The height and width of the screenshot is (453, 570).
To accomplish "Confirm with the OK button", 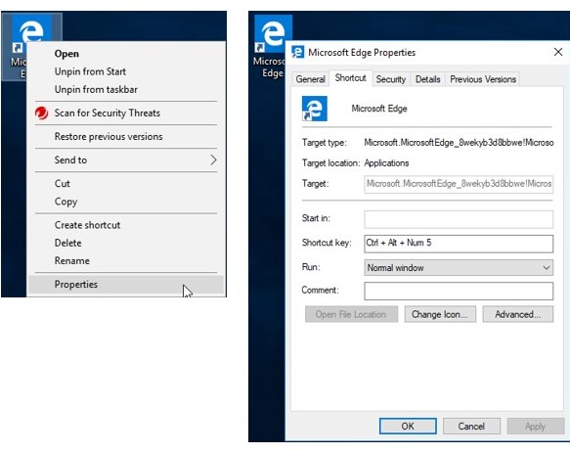I will (408, 426).
